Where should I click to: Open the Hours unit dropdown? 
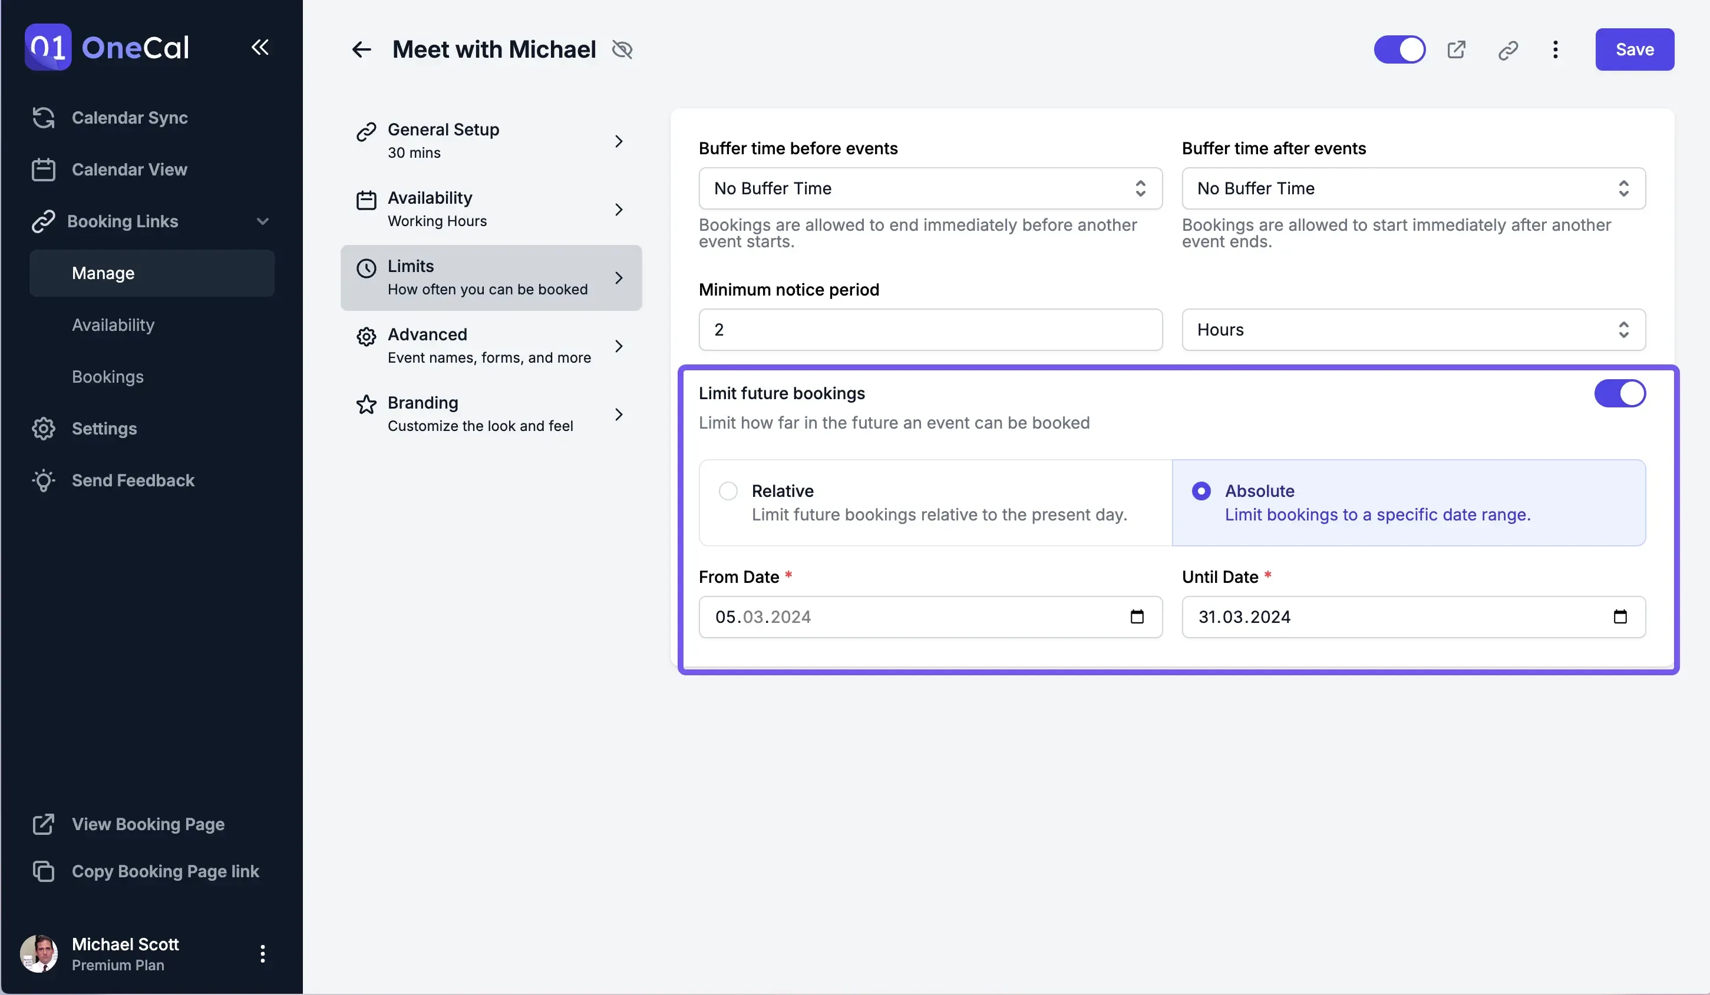[1412, 329]
